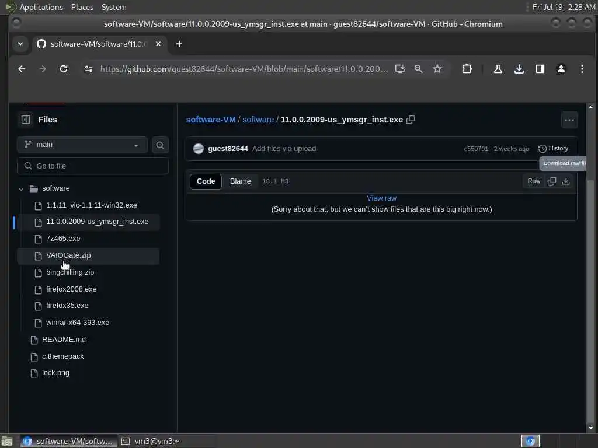Click install app icon in address bar
Viewport: 598px width, 448px height.
pyautogui.click(x=399, y=69)
